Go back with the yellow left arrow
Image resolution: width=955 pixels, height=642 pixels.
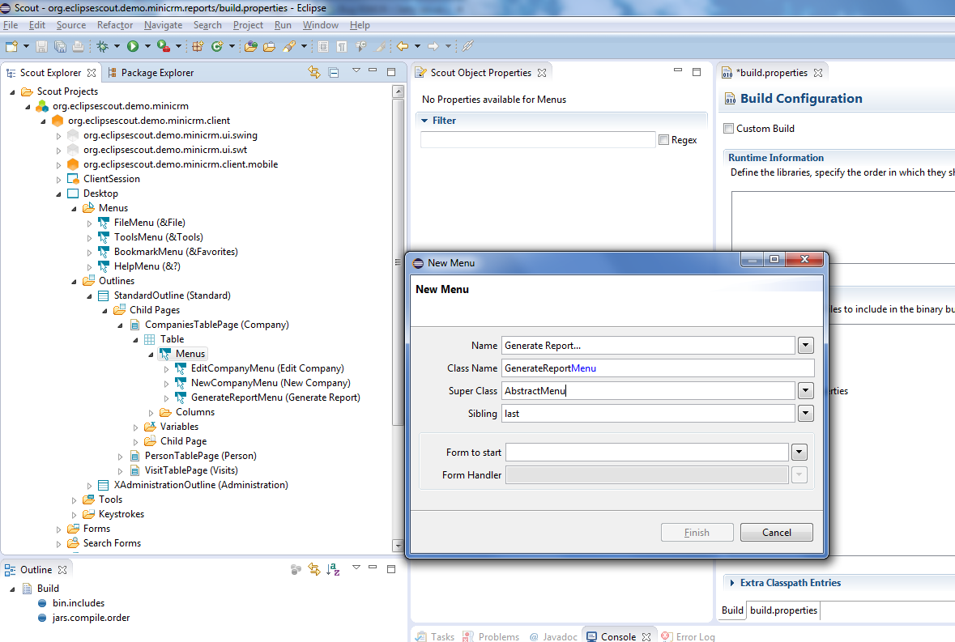pyautogui.click(x=403, y=46)
